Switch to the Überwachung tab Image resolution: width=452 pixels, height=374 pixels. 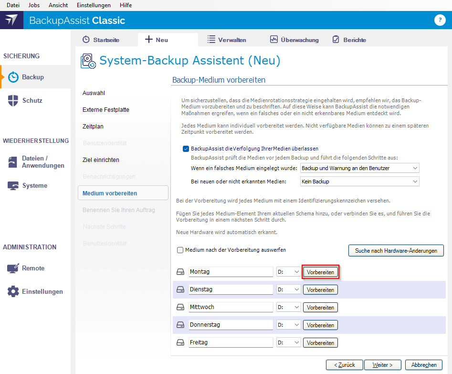pos(294,40)
